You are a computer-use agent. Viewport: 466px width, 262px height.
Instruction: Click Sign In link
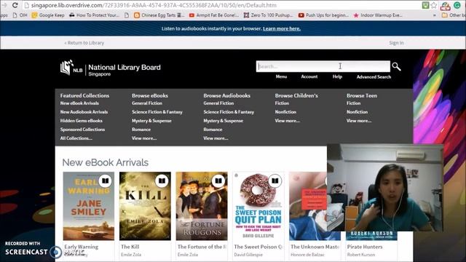pos(396,43)
